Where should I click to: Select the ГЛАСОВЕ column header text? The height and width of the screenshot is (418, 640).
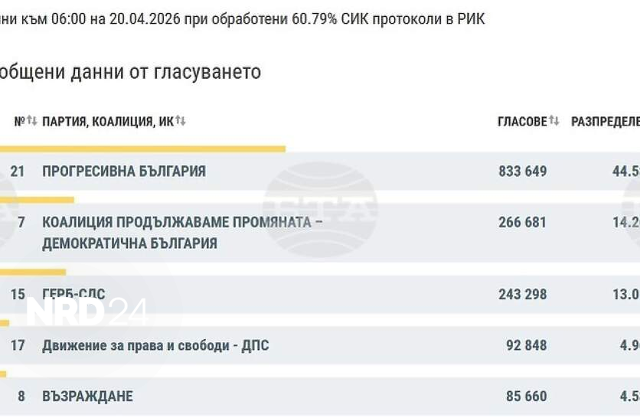coord(522,122)
